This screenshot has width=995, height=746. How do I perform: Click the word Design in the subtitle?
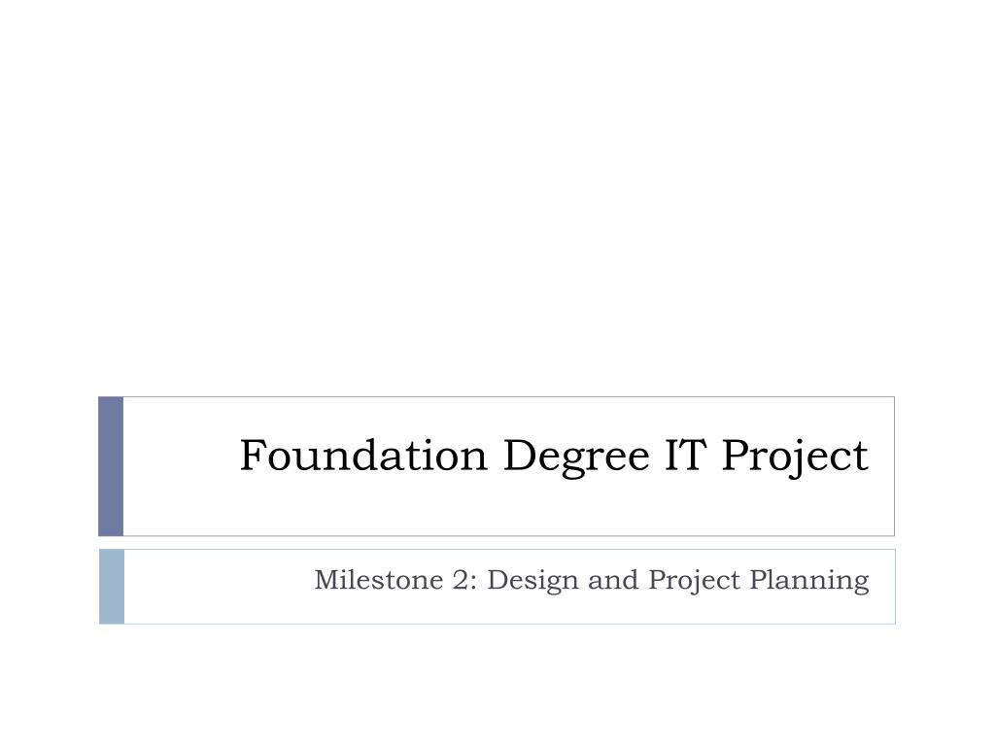532,581
